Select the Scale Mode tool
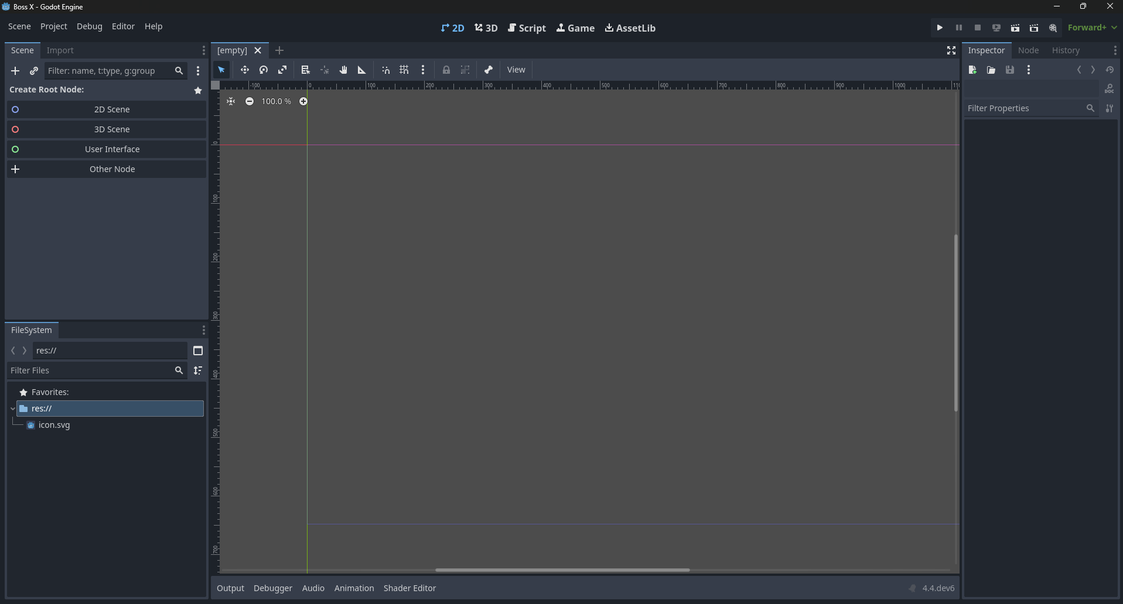1123x604 pixels. (x=282, y=70)
